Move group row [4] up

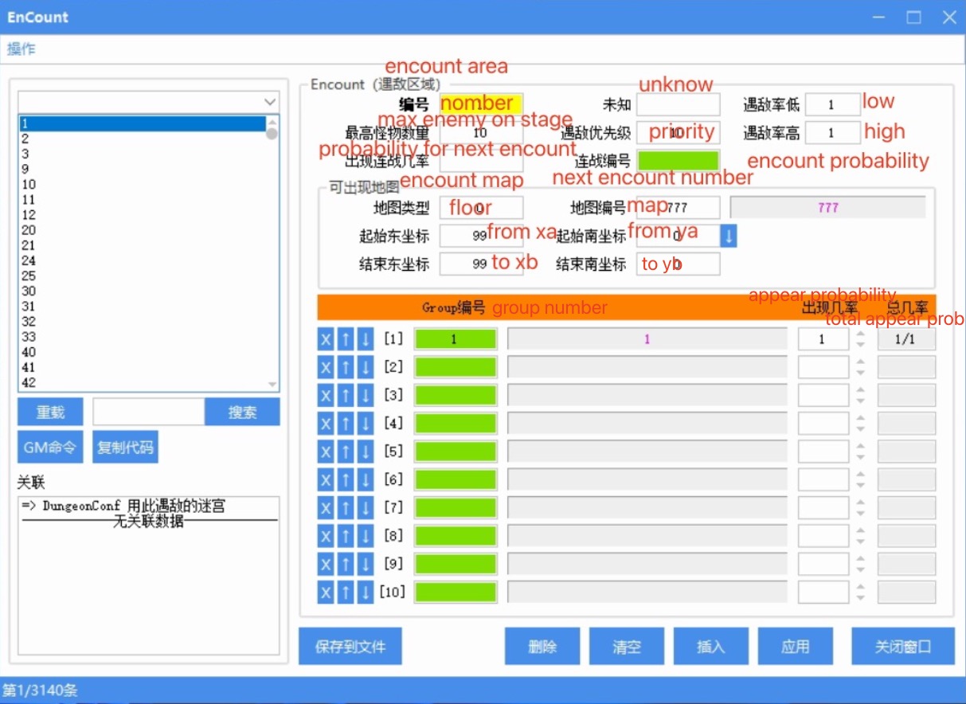coord(346,424)
